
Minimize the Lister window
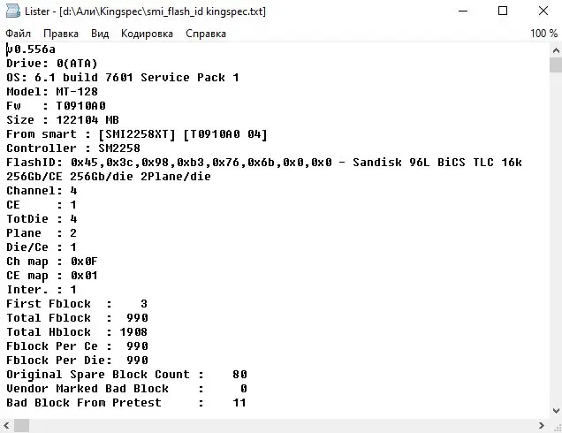pyautogui.click(x=463, y=11)
